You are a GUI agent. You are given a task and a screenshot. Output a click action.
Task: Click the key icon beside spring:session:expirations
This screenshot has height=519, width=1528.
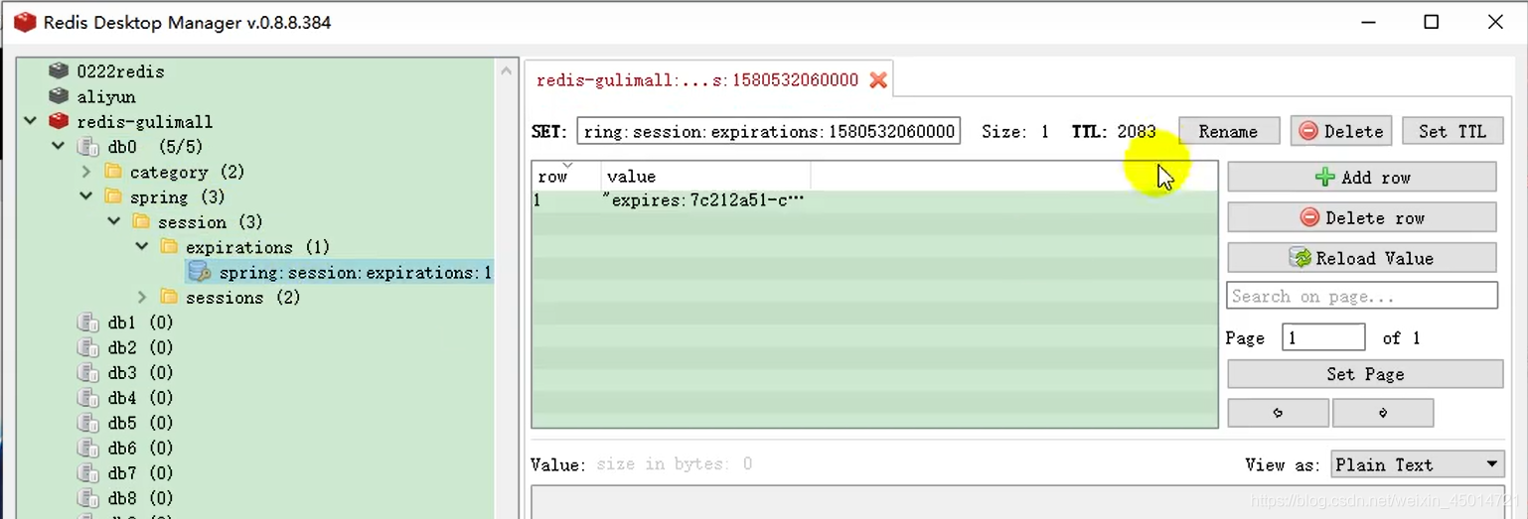click(200, 272)
